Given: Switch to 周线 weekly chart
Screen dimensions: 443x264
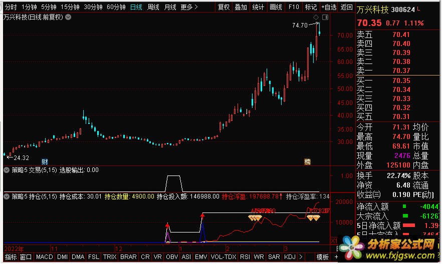Looking at the screenshot, I should (153, 7).
